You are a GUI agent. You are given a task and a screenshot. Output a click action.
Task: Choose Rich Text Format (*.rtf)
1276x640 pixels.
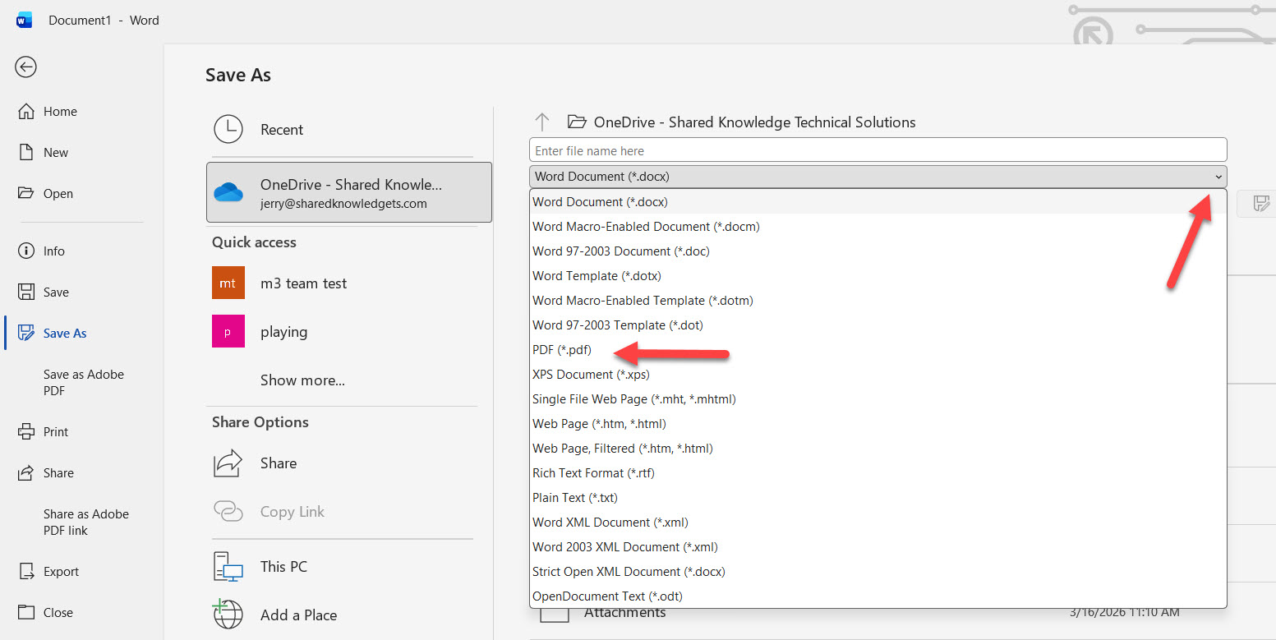click(x=878, y=473)
